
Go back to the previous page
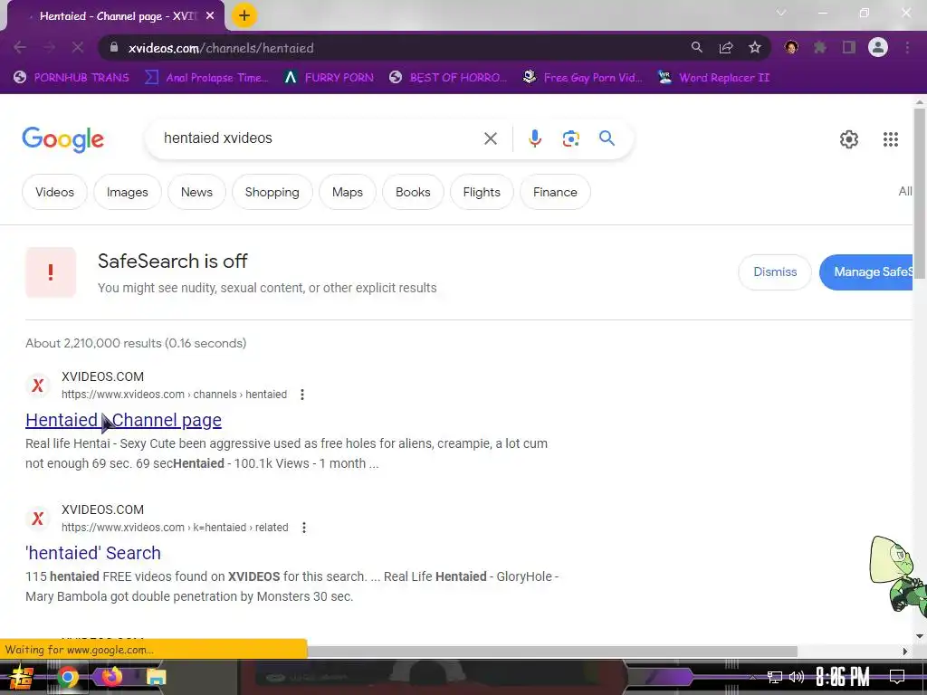click(20, 48)
